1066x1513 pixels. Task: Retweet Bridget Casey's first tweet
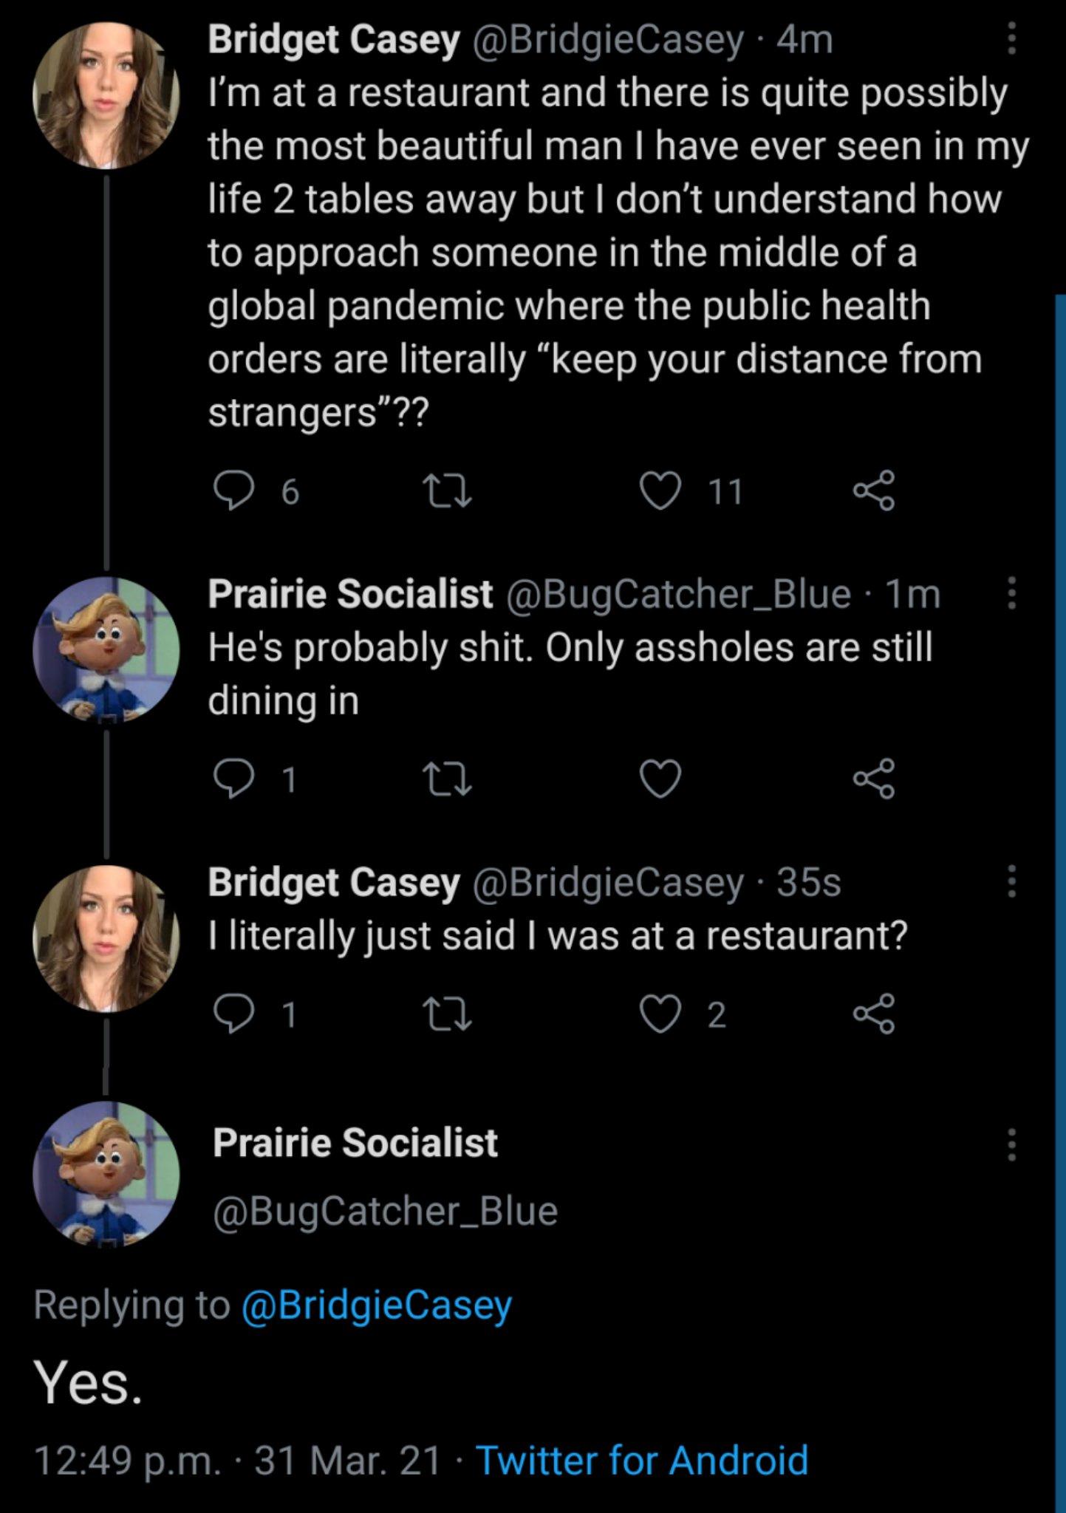[x=446, y=491]
